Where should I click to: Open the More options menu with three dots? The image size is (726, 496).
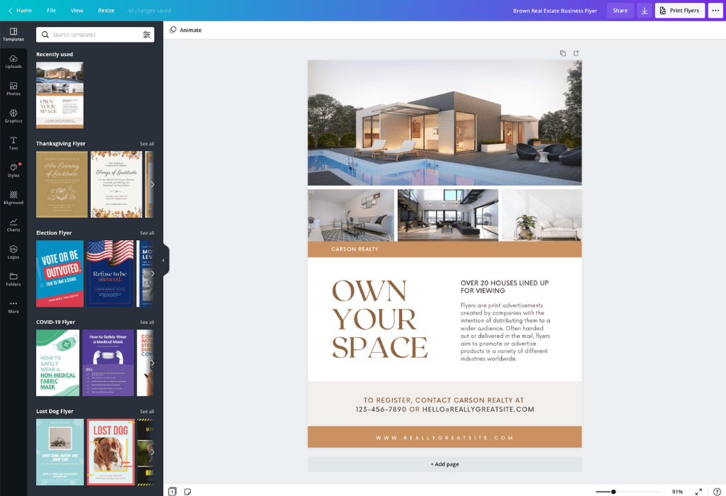[x=715, y=11]
